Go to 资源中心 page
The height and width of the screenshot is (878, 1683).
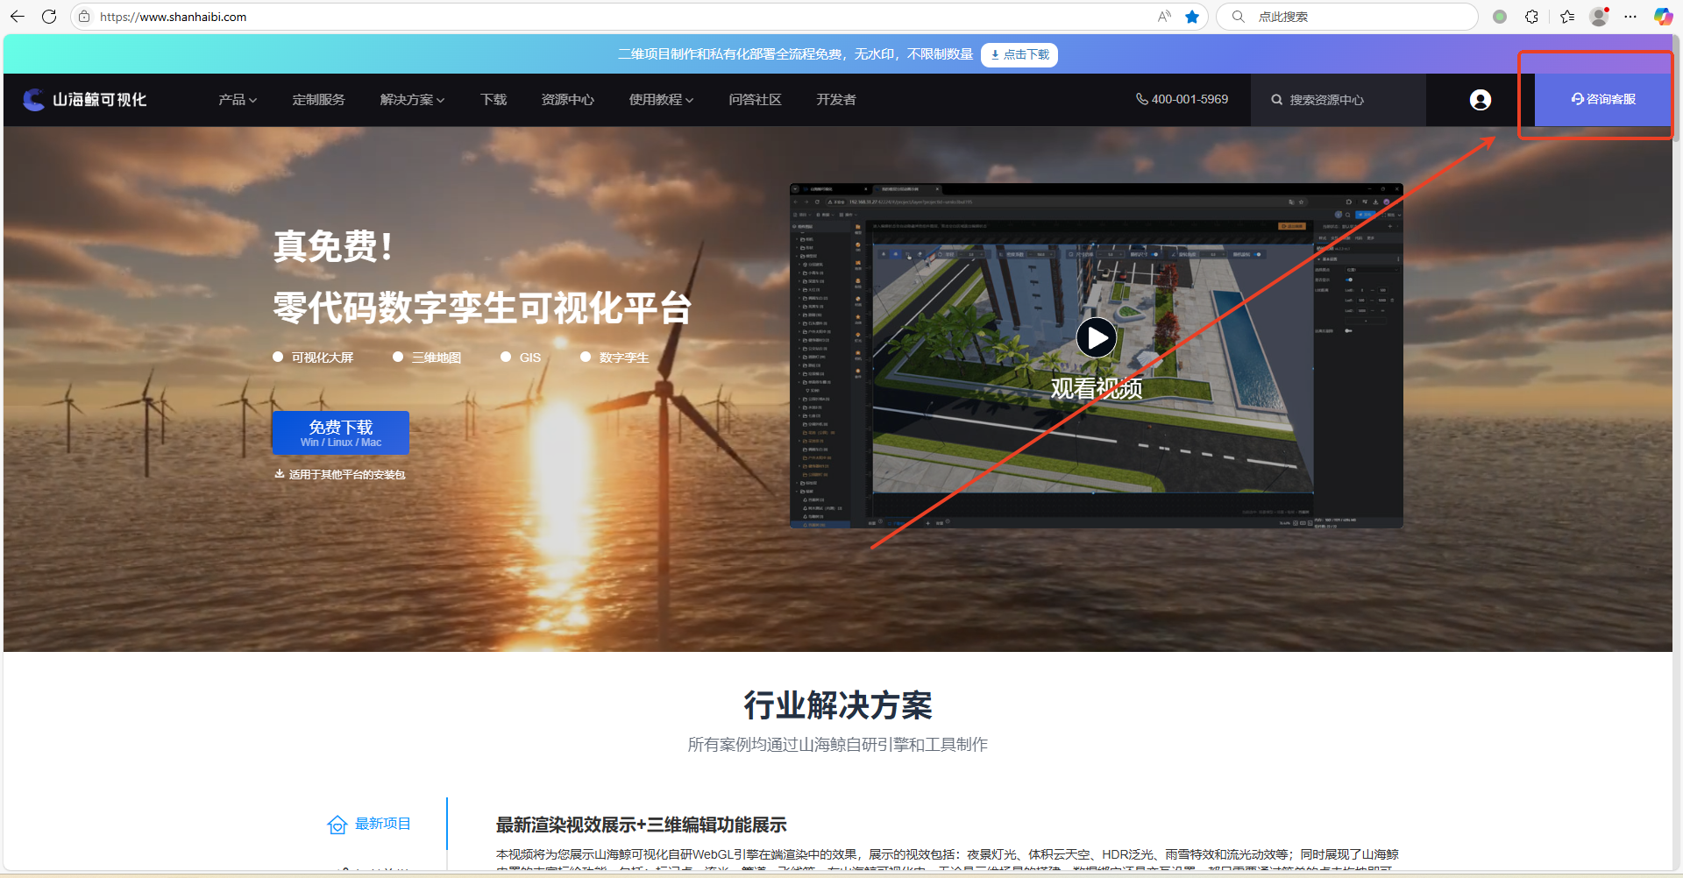567,100
